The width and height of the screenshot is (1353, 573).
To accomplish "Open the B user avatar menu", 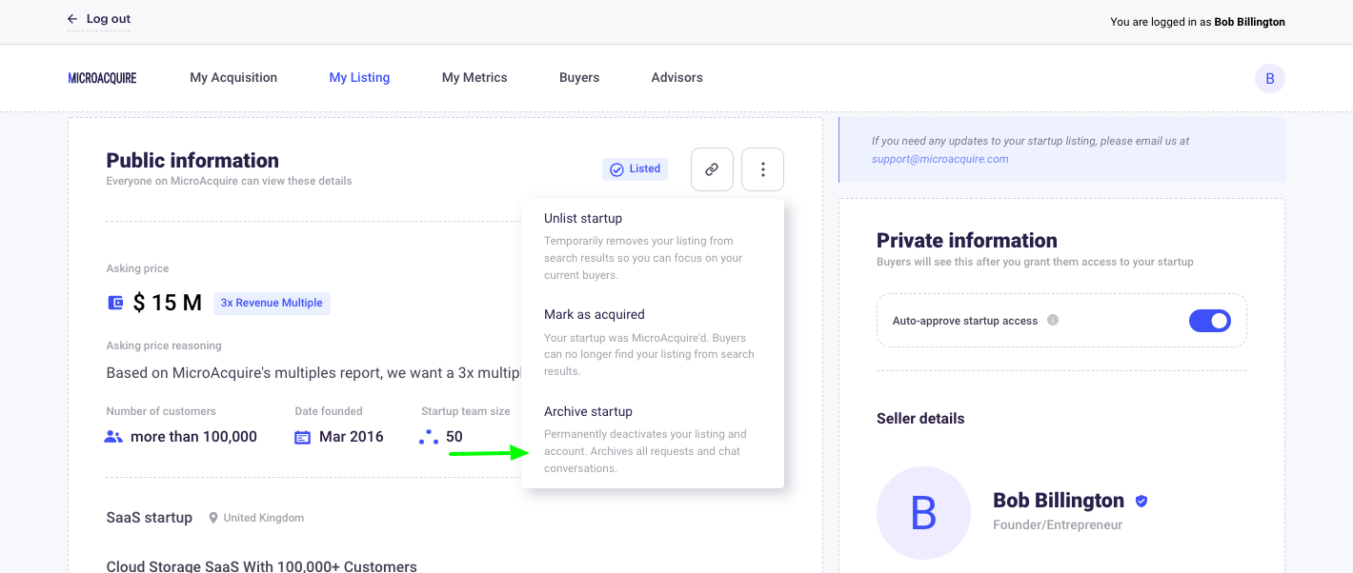I will (x=1269, y=78).
